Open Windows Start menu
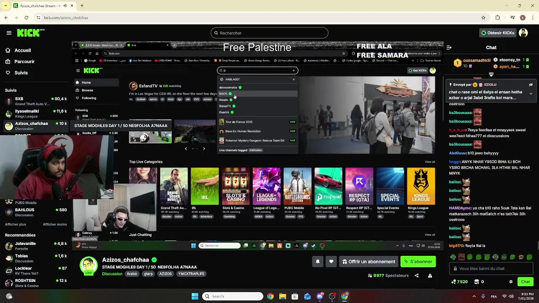539x303 pixels. click(195, 296)
